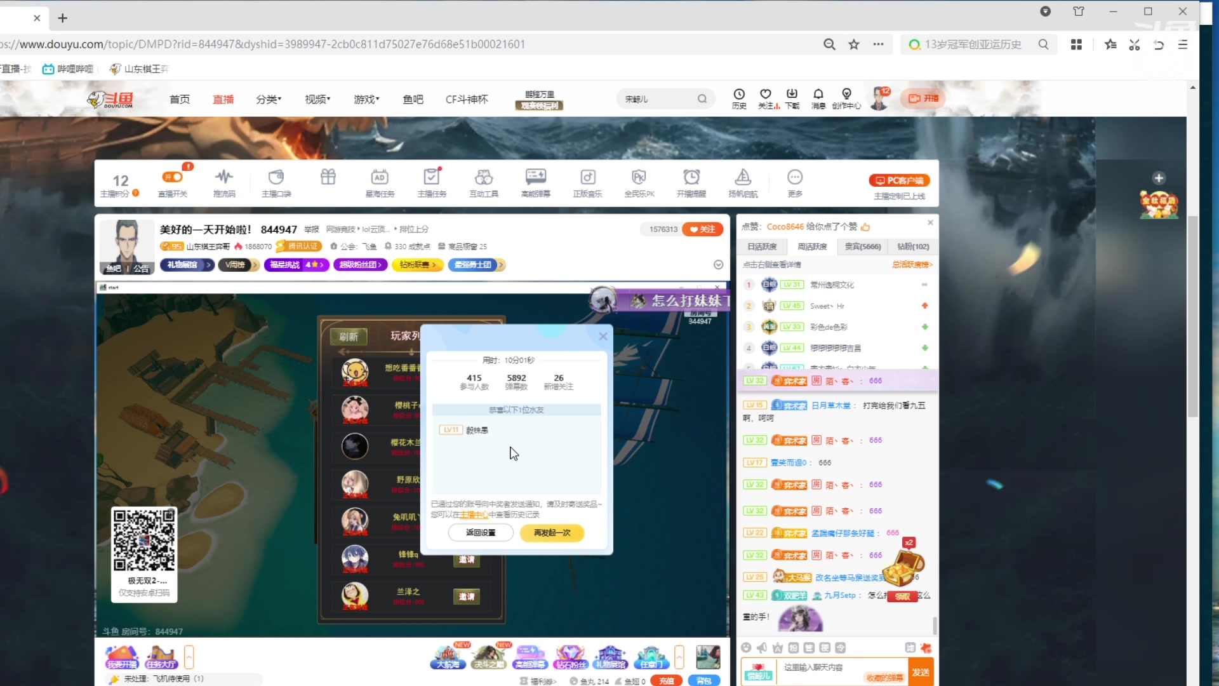The width and height of the screenshot is (1219, 686).
Task: Expand the 游戏 games dropdown
Action: coord(366,99)
